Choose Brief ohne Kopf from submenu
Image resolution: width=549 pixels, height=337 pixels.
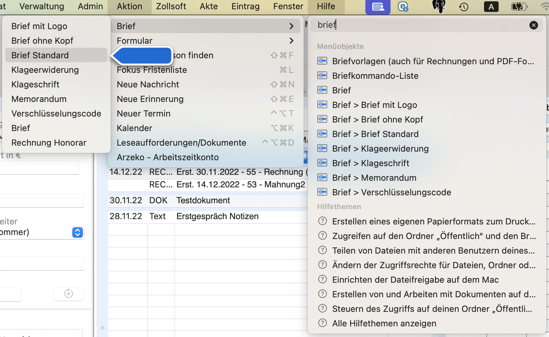click(56, 41)
